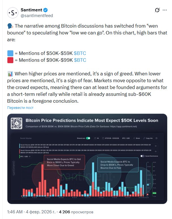
Task: Click the Copy link button in the chart
Action: [x=149, y=138]
